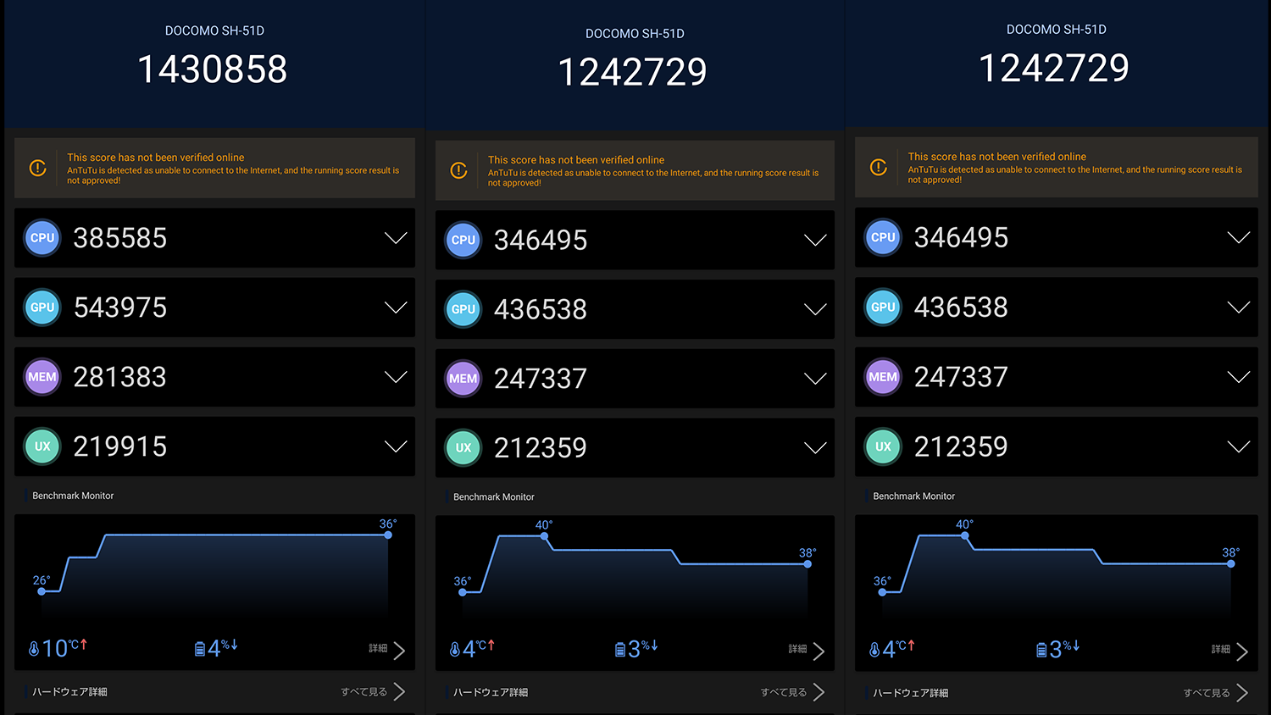Click the UX icon beside score 219915
Screen dimensions: 1271x715
[42, 446]
